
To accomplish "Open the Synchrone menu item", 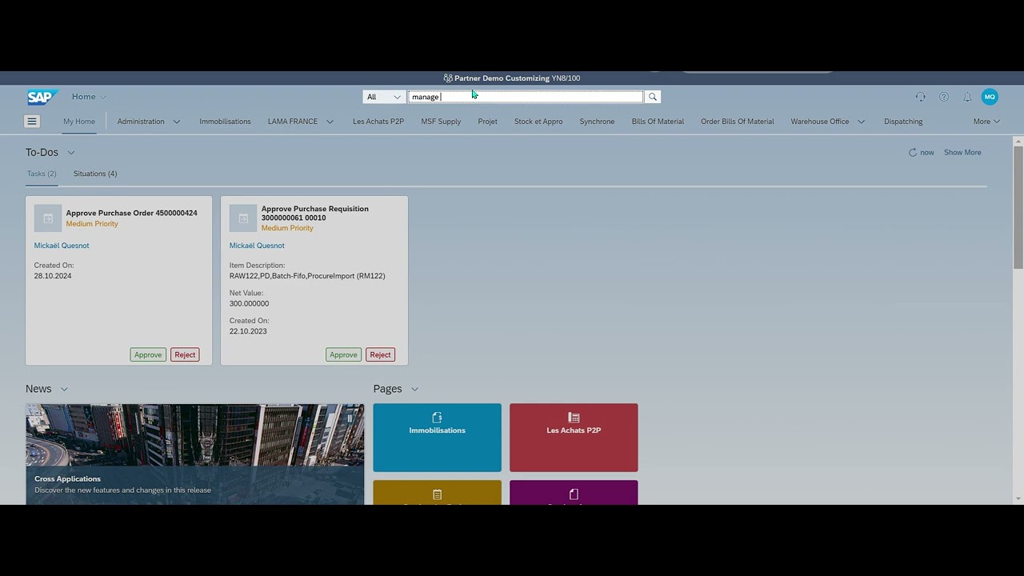I will (597, 122).
